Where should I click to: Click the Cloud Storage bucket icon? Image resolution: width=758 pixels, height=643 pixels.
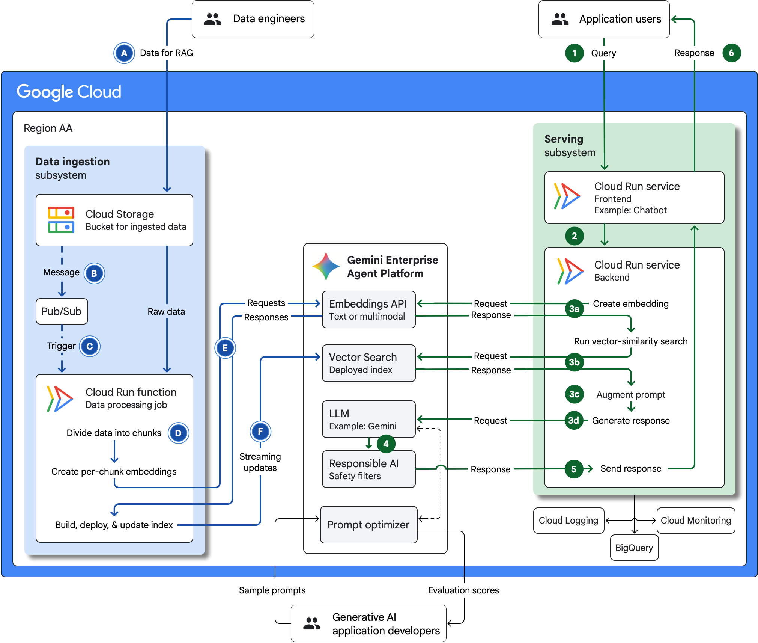click(x=61, y=220)
